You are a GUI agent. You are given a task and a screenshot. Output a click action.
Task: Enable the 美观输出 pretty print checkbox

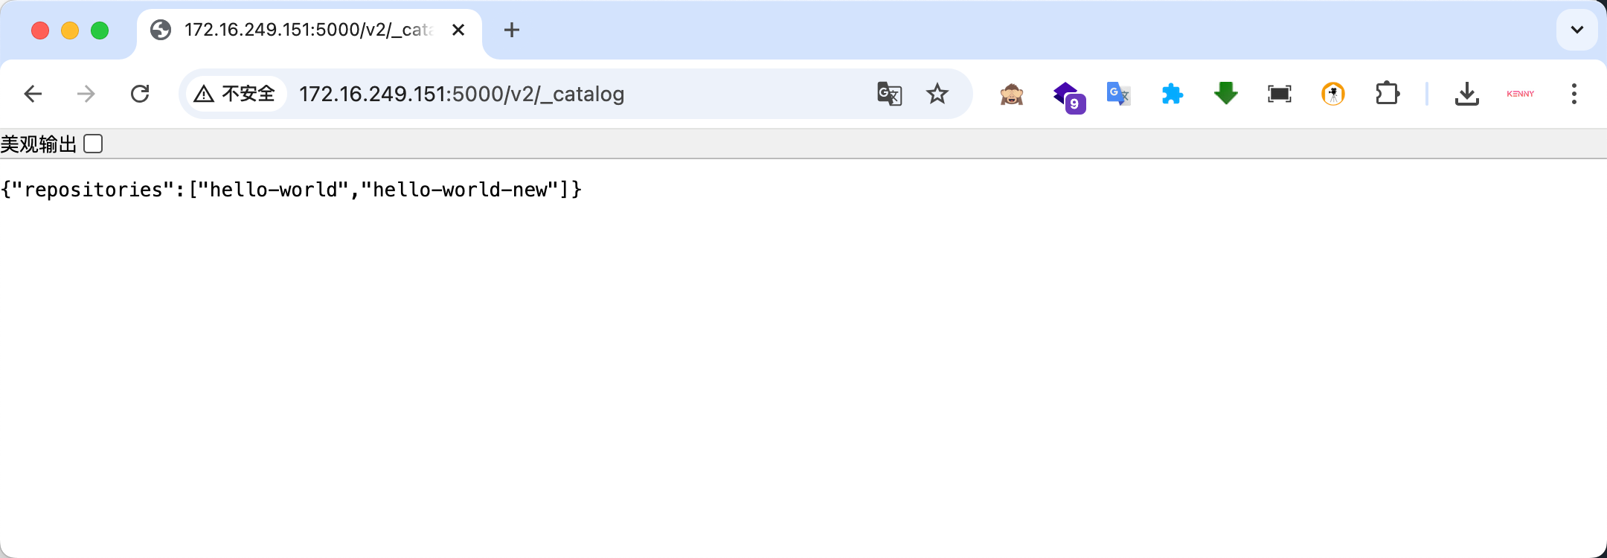point(93,144)
